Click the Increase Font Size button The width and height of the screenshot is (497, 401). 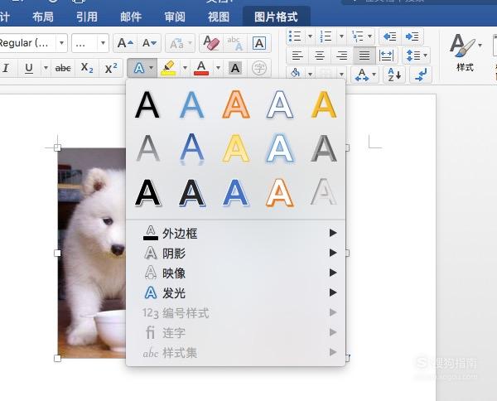pyautogui.click(x=125, y=43)
